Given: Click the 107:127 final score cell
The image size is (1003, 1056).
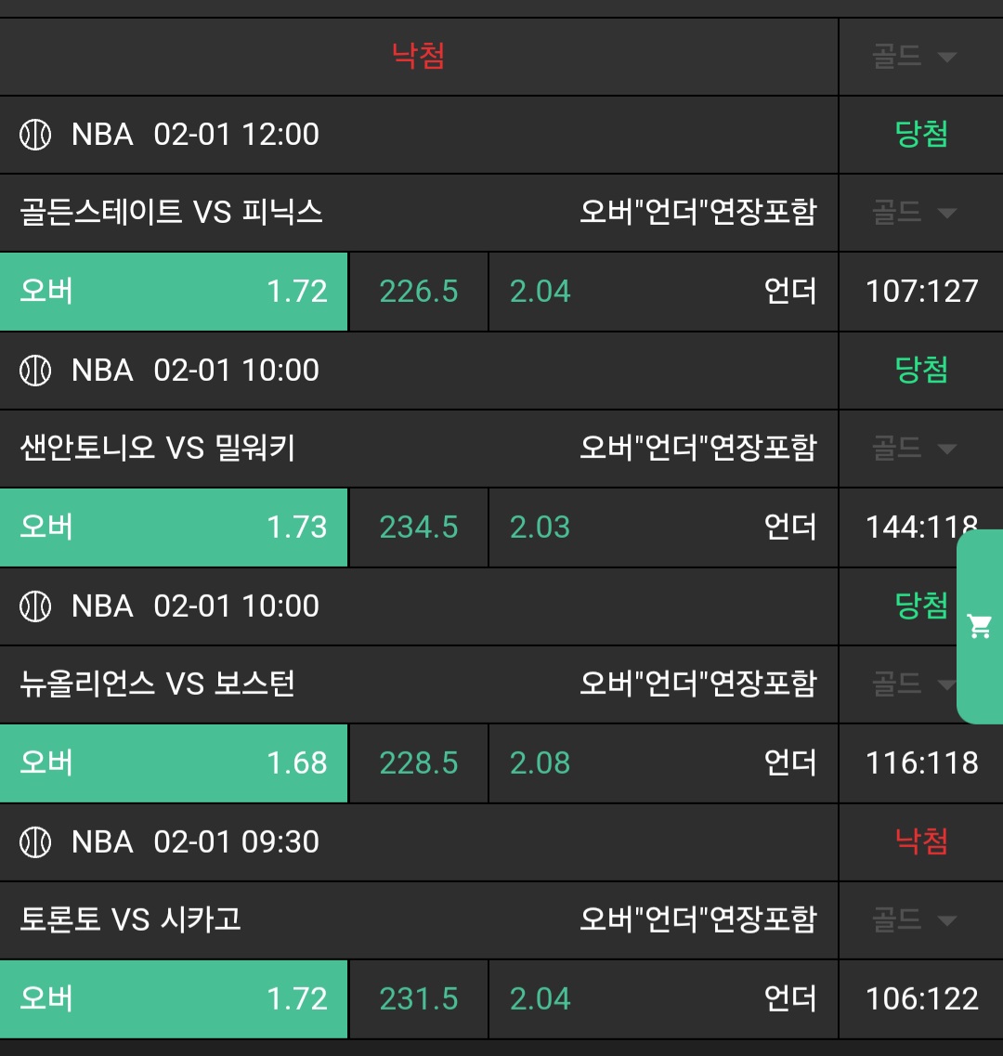Looking at the screenshot, I should (921, 292).
